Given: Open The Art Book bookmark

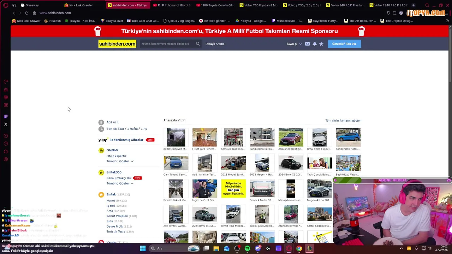Looking at the screenshot, I should (360, 21).
